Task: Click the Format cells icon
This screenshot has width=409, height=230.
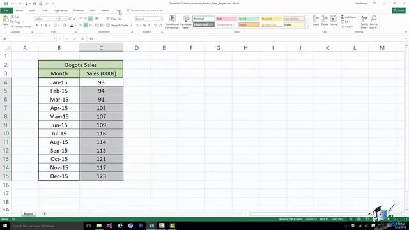Action: [x=334, y=19]
